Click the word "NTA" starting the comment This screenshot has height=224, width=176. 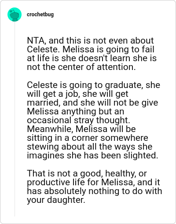coord(36,40)
